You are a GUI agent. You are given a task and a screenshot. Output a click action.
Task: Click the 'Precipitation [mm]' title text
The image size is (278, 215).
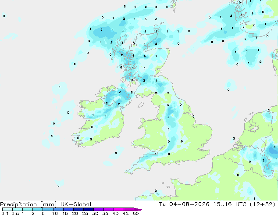pos(29,204)
